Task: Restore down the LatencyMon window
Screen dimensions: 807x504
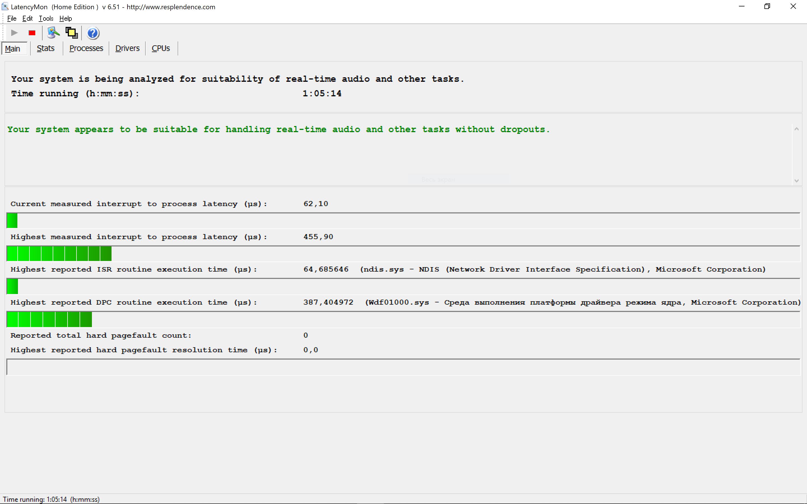Action: [x=767, y=6]
